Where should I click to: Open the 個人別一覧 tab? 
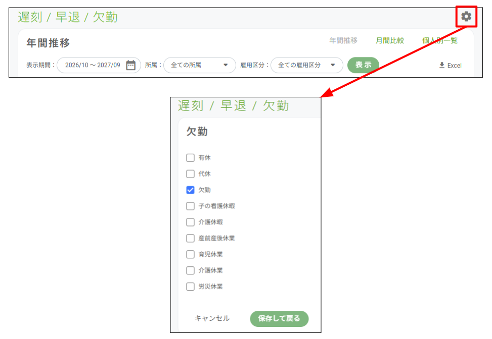point(439,40)
